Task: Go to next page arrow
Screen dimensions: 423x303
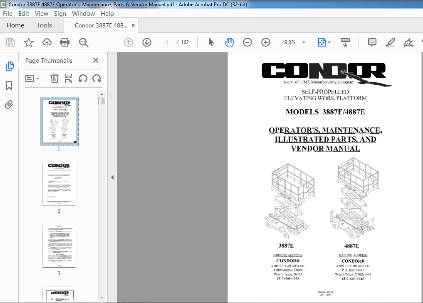Action: tap(147, 42)
